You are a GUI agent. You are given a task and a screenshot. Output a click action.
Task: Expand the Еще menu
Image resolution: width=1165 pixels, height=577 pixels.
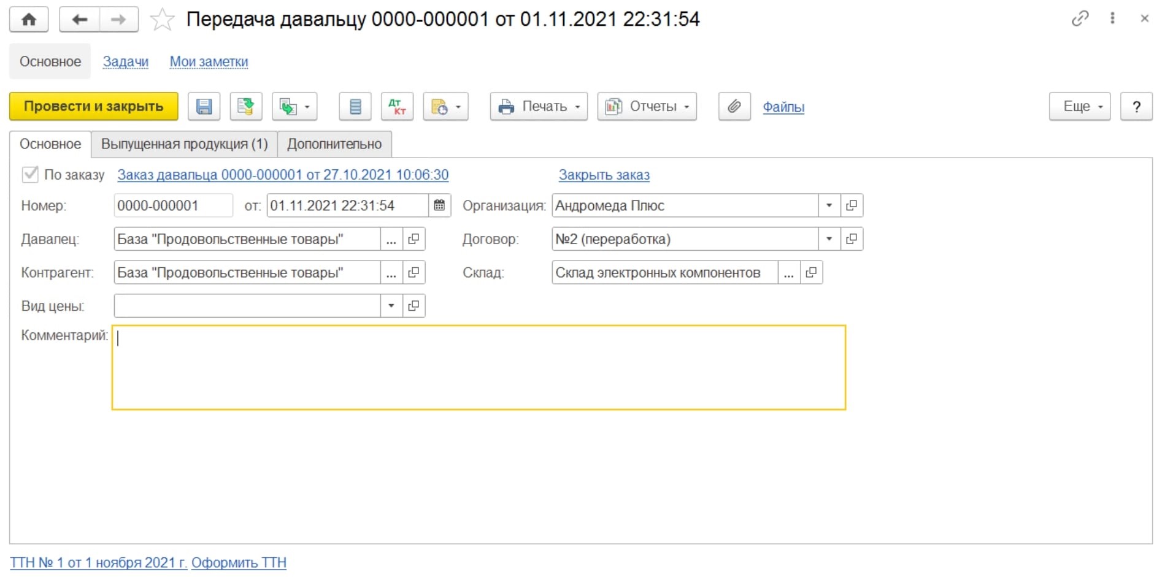[x=1080, y=107]
